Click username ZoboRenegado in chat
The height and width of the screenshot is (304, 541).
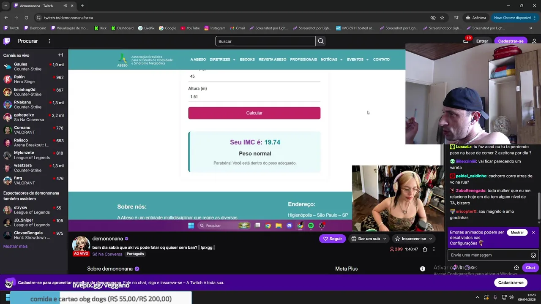[x=470, y=190]
